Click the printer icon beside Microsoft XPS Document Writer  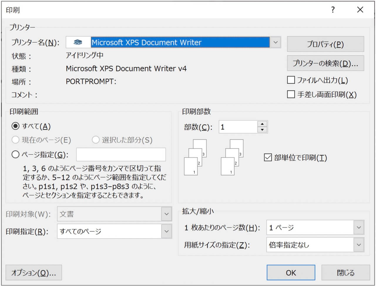[x=78, y=42]
